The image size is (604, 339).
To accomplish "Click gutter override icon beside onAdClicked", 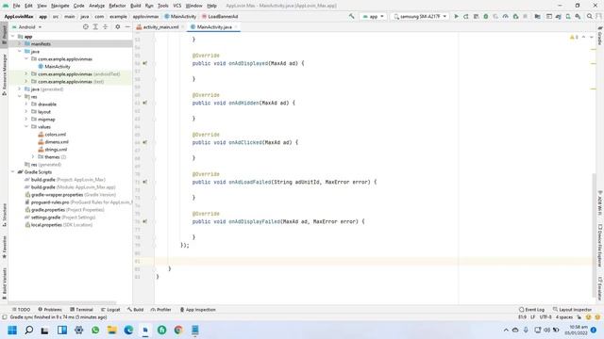I will 144,142.
